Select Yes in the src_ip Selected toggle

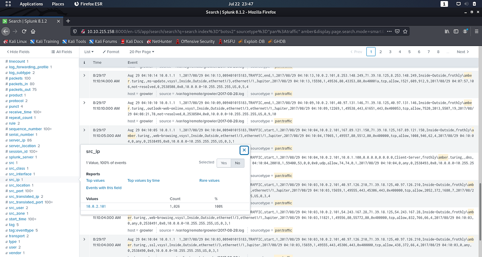[224, 163]
